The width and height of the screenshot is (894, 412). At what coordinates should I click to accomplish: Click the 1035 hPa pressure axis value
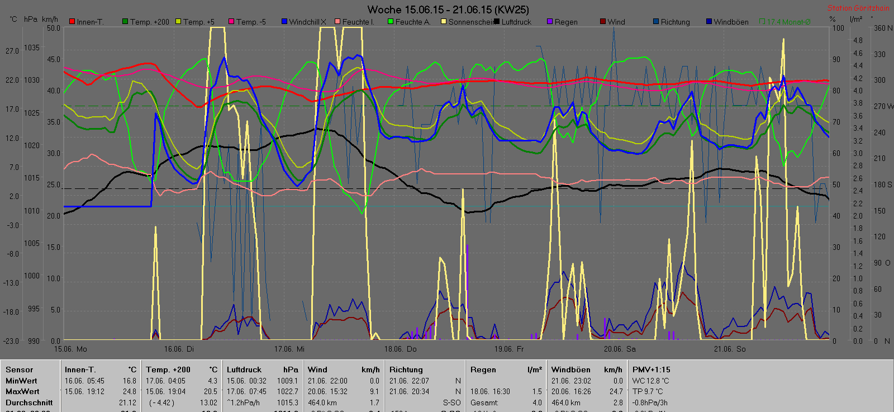31,48
